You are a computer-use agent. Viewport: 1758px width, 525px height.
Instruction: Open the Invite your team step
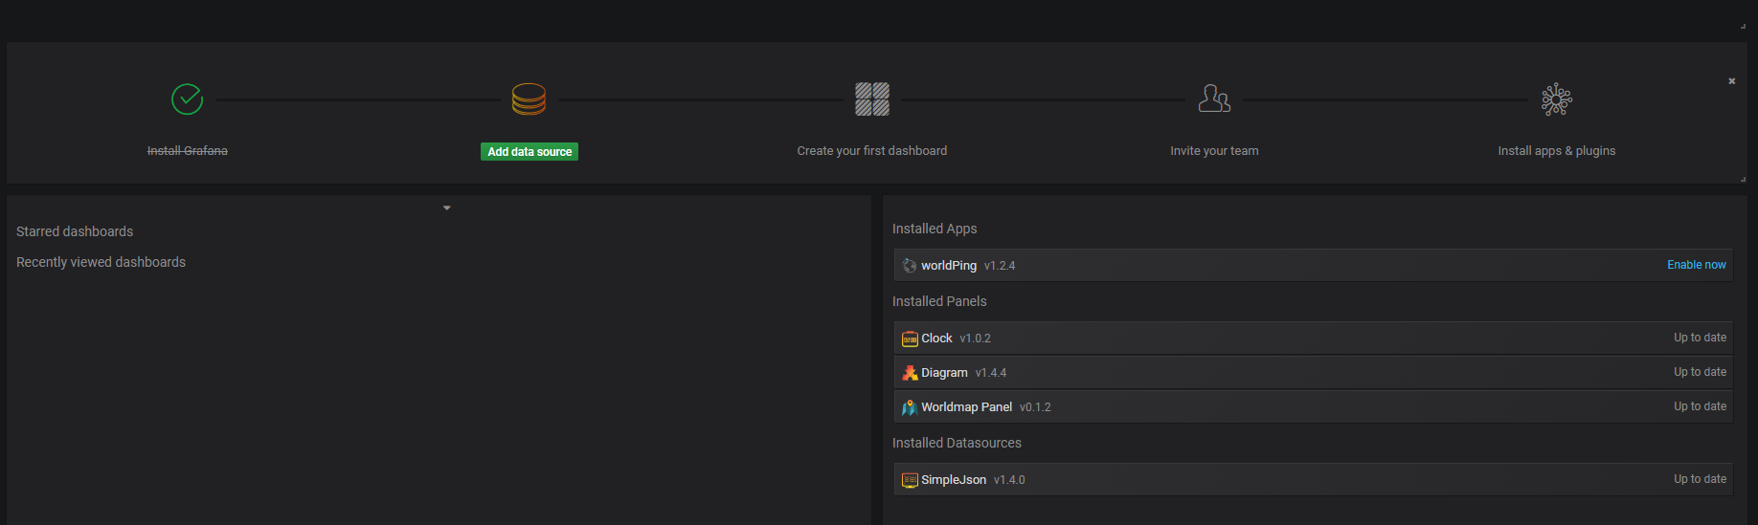(1214, 151)
